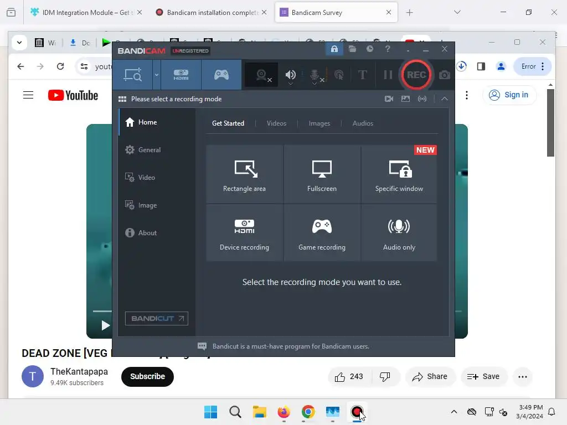567x425 pixels.
Task: Click the YouTube logo
Action: (73, 95)
